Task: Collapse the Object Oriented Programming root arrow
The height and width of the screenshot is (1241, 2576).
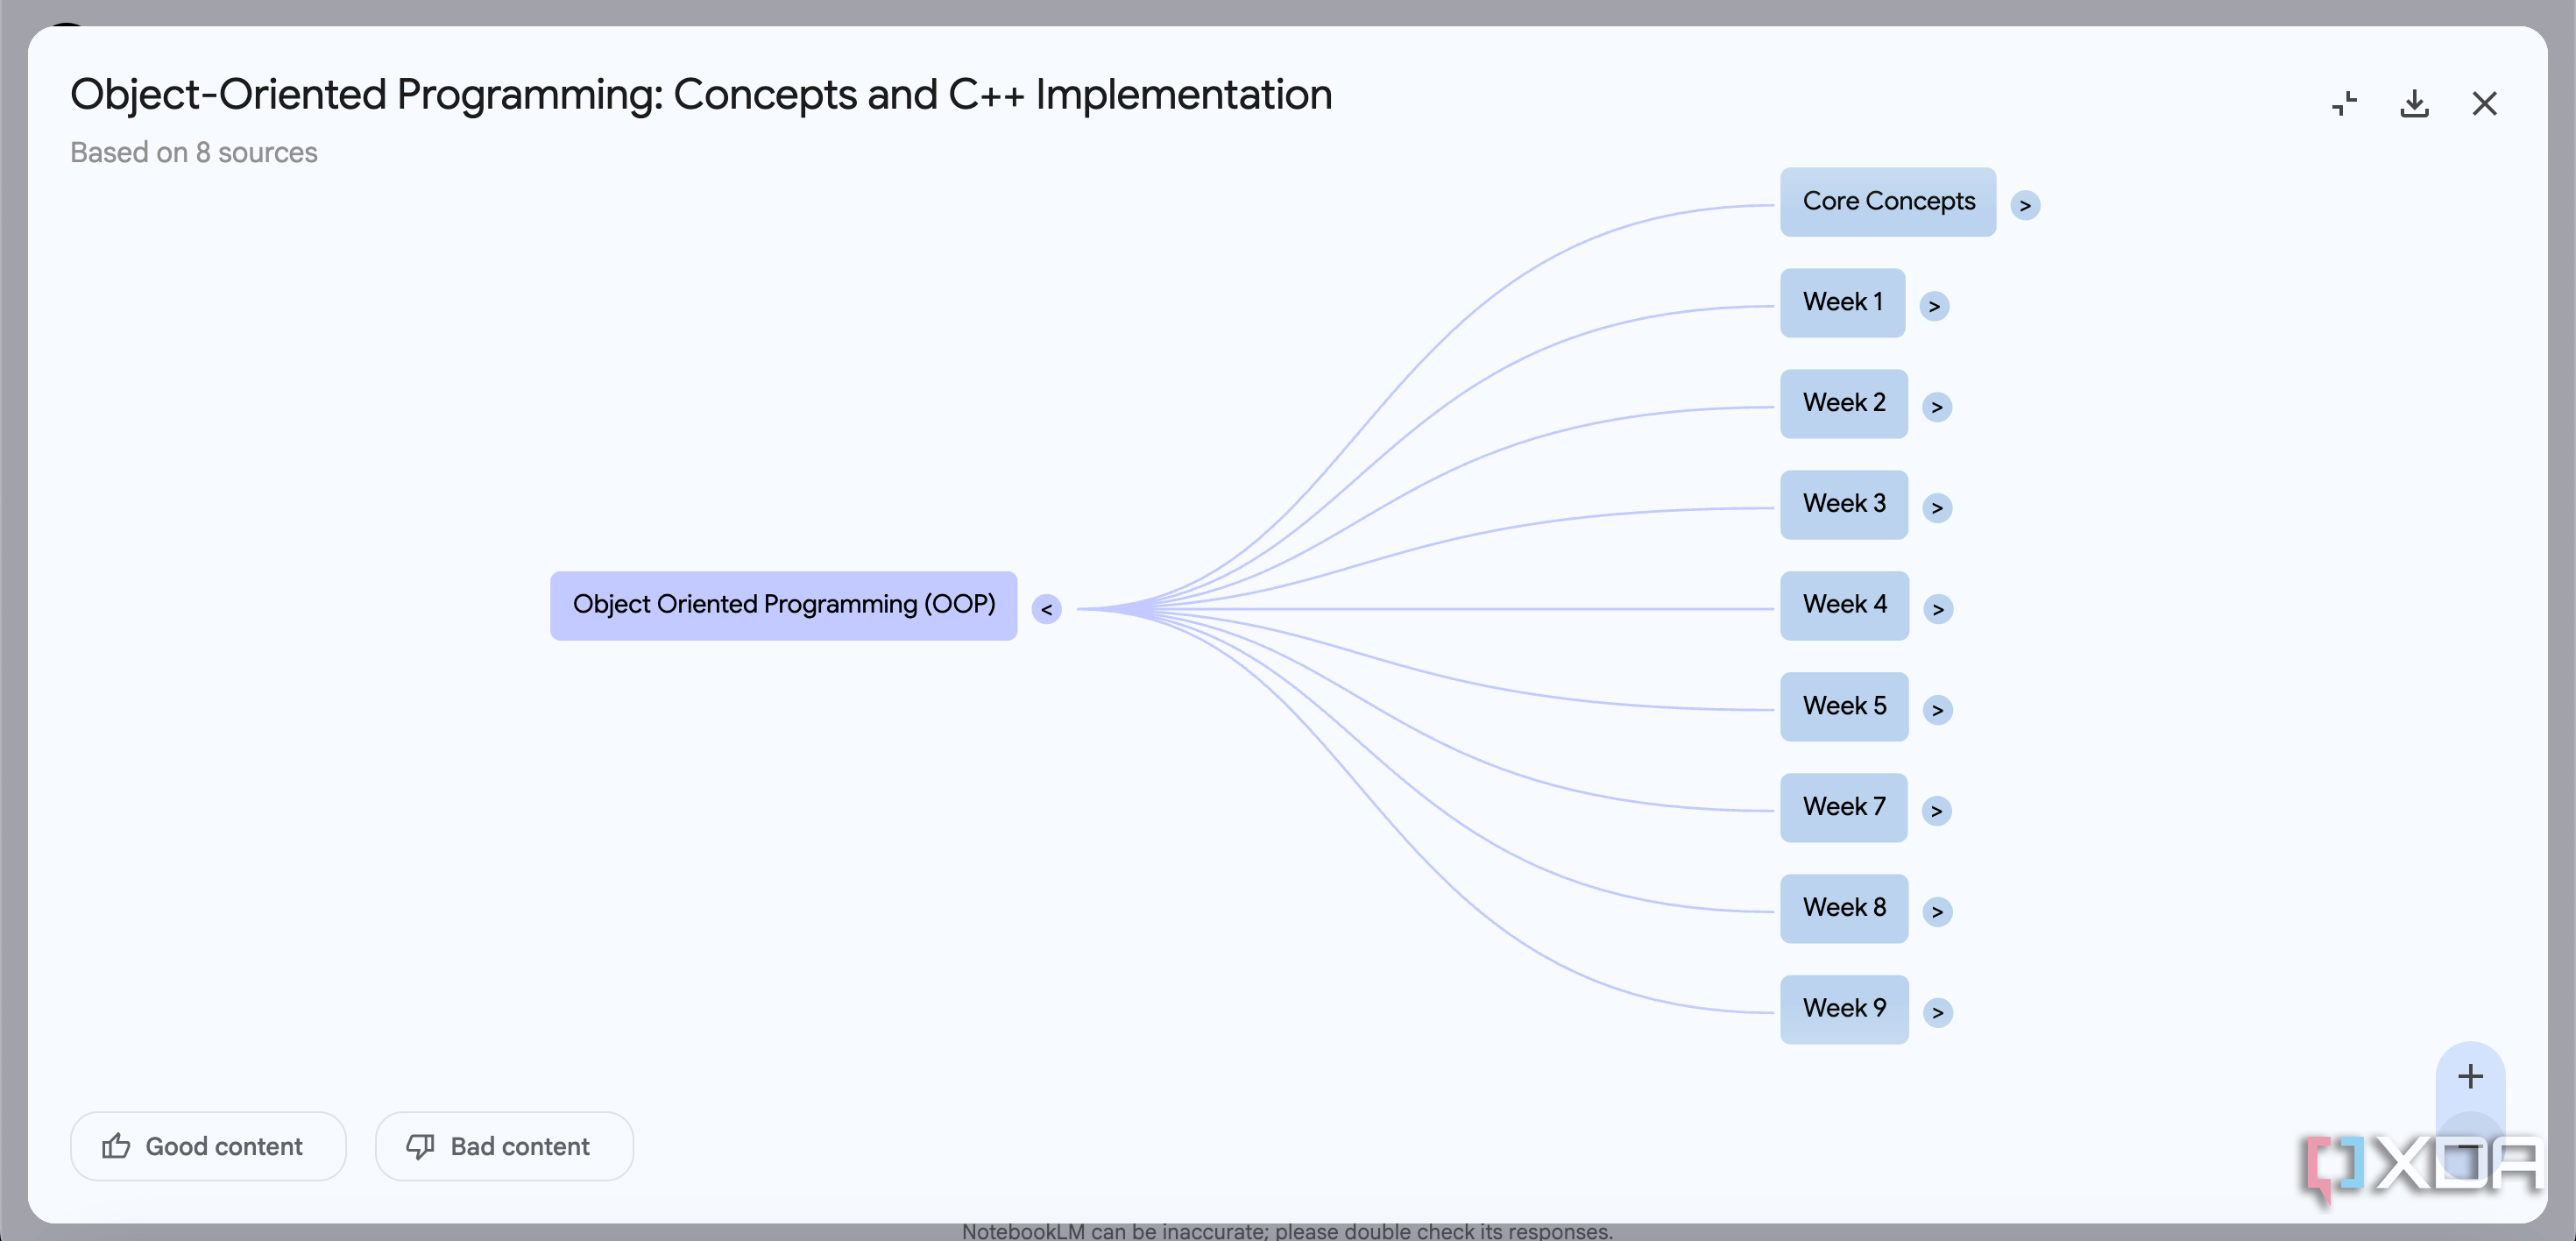Action: (1046, 609)
